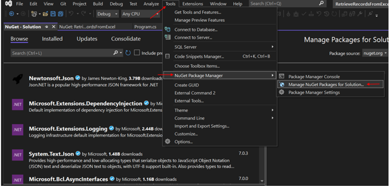Pin the NuGet - Solution tab
Image resolution: width=389 pixels, height=186 pixels.
47,27
